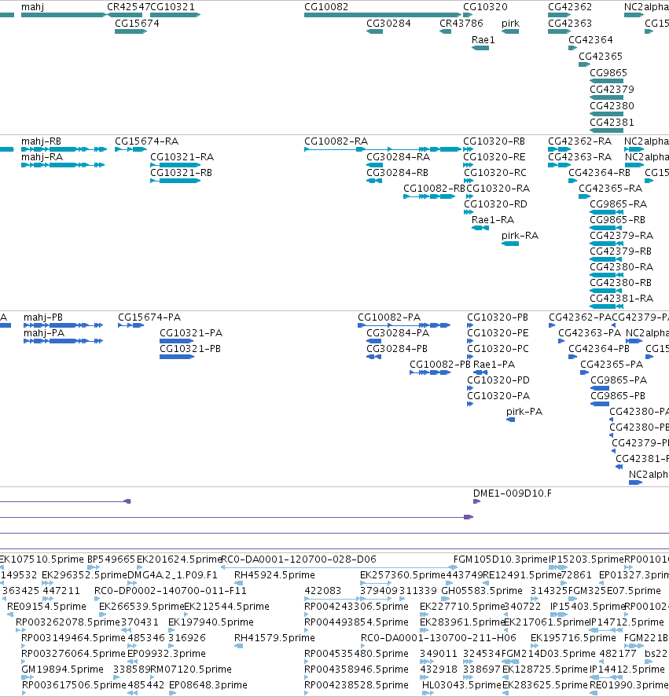
Task: Open the 'CG15674-RA' transcript label
Action: (x=146, y=141)
